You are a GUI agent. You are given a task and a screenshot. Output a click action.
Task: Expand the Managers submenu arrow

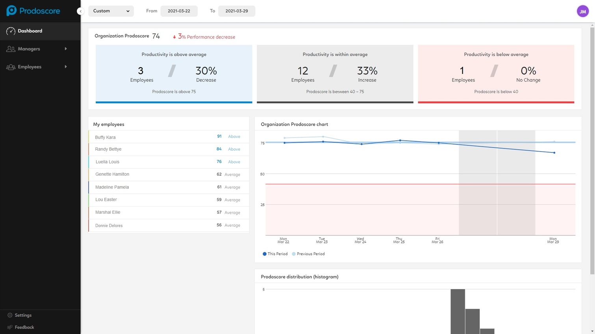(66, 49)
